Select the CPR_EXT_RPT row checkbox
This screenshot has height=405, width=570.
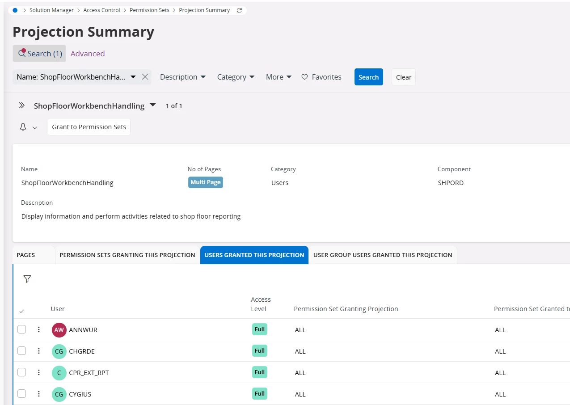[21, 372]
